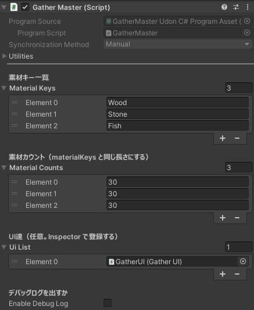Add an element to Material Keys

point(223,138)
